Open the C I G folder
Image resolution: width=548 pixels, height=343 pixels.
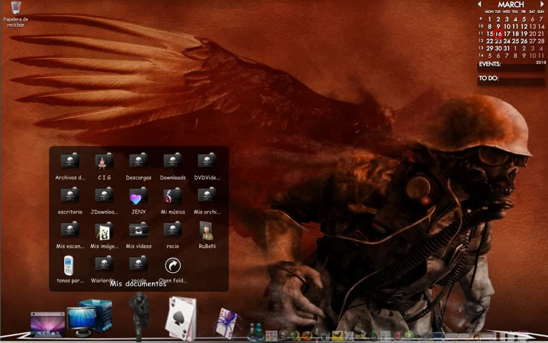pos(104,167)
